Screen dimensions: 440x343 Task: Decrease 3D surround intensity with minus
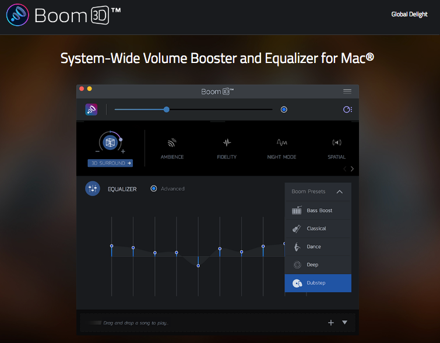[x=97, y=152]
